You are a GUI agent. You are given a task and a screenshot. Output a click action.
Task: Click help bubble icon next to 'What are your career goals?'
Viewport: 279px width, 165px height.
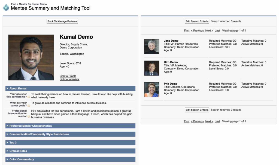(x=29, y=106)
